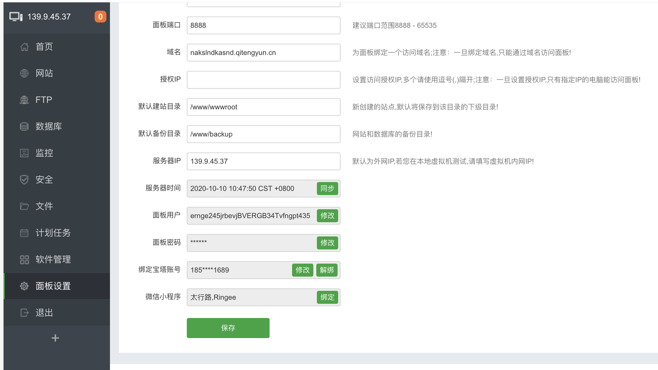Open the orange notification badge showing 0
The height and width of the screenshot is (370, 658).
tap(100, 17)
